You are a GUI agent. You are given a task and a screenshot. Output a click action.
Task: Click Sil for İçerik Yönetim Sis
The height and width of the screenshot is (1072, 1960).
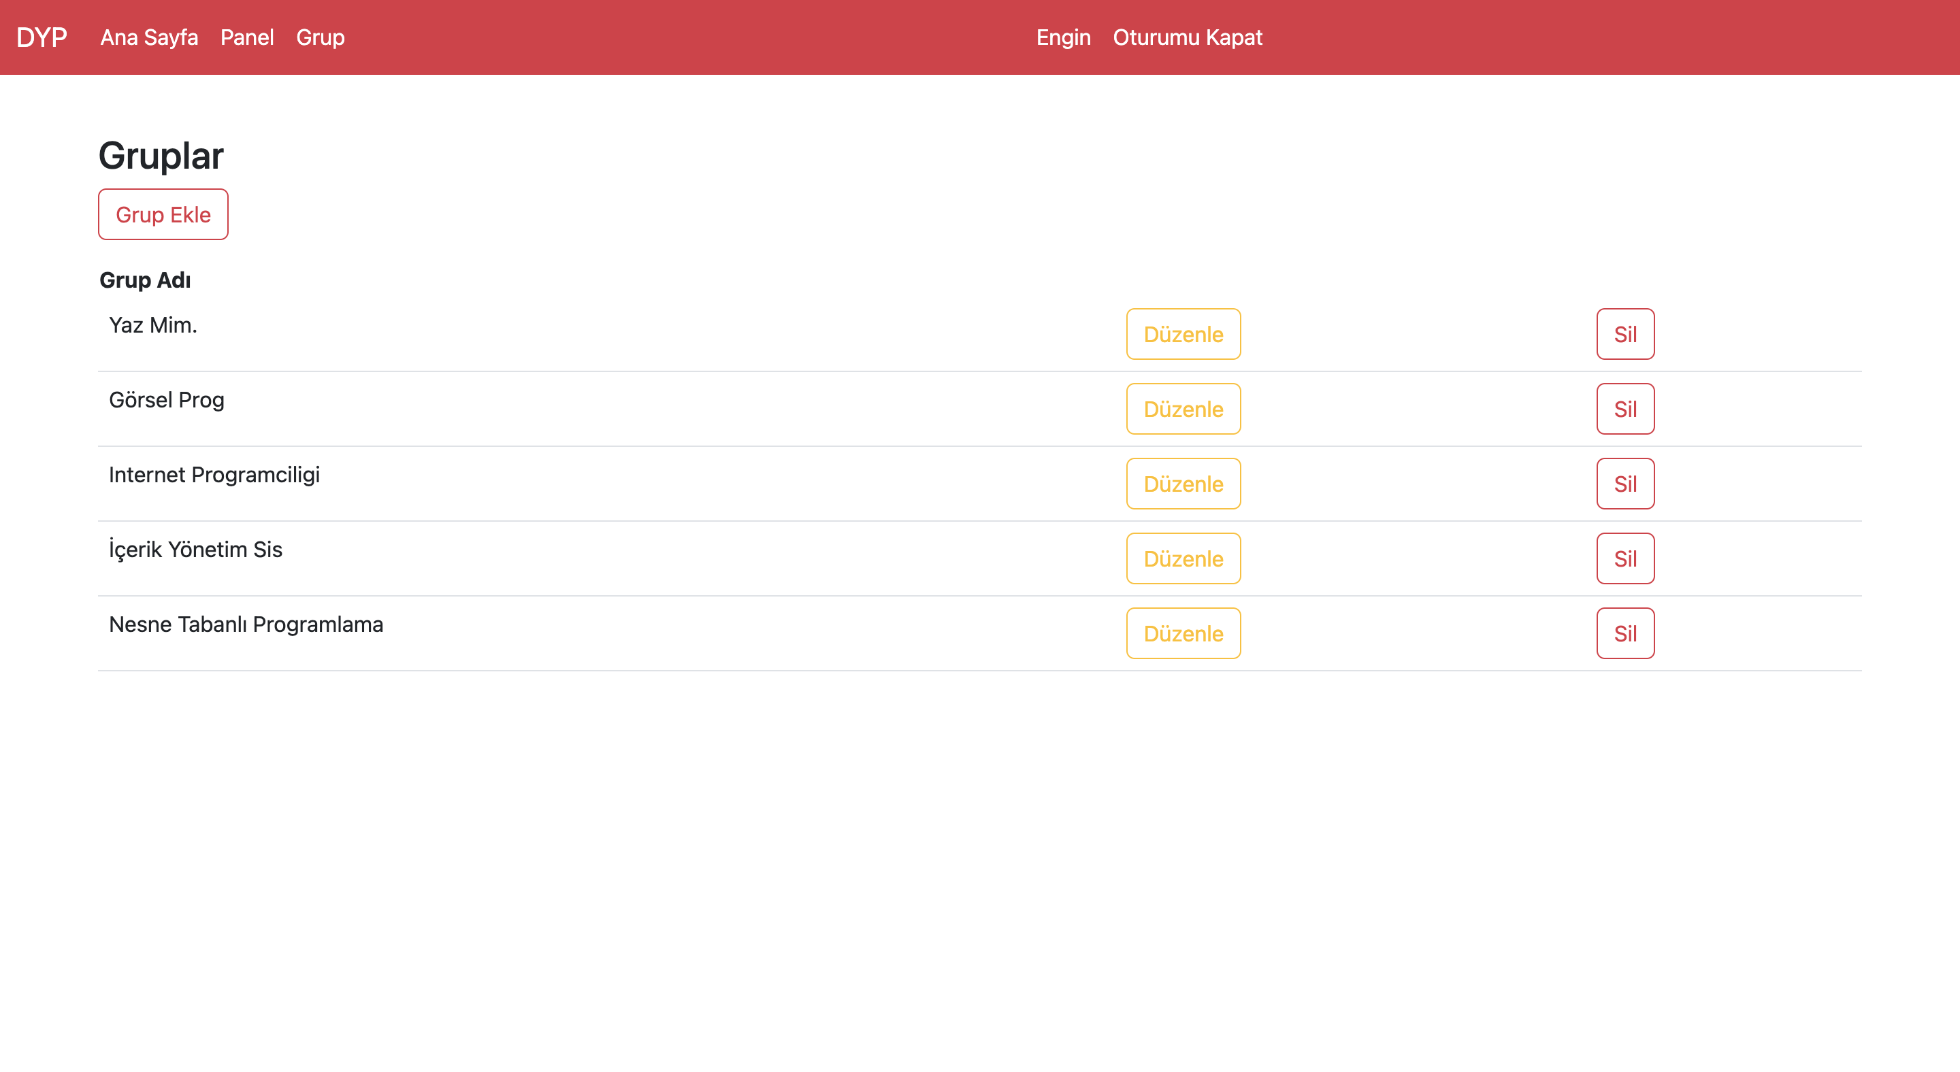[1624, 559]
